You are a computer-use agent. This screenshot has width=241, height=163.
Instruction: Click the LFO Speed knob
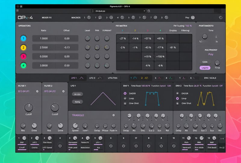[75, 125]
